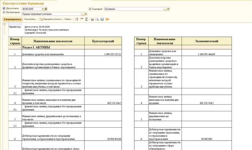Click the Sigma sum icon
This screenshot has height=150, width=252.
click(x=87, y=19)
